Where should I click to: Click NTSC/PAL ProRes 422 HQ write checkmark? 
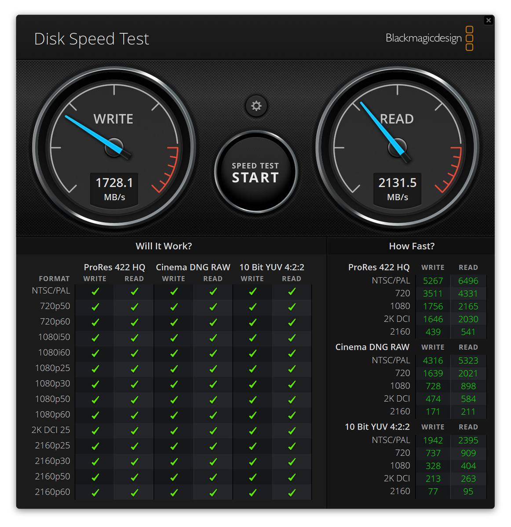click(x=95, y=291)
